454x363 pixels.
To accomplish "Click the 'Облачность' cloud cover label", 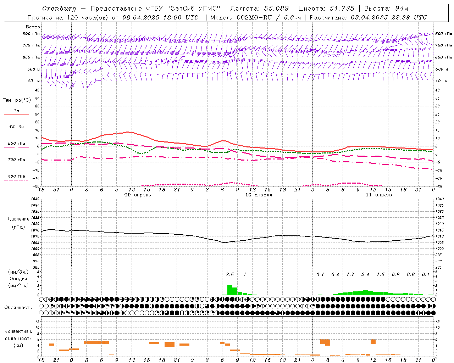I will coord(18,307).
